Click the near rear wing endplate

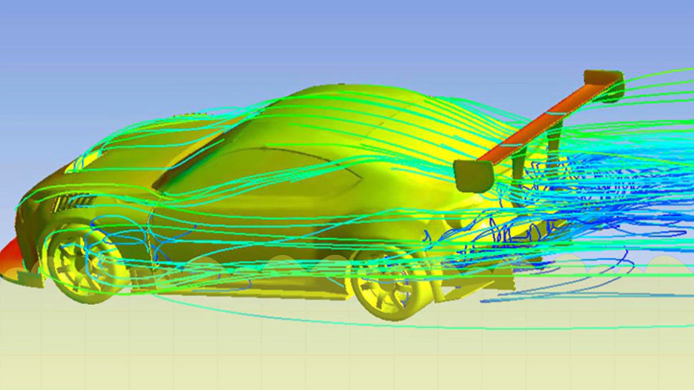click(x=473, y=176)
